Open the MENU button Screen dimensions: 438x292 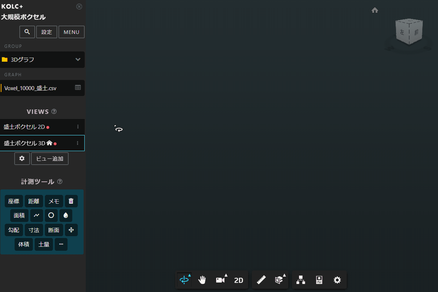(x=72, y=32)
